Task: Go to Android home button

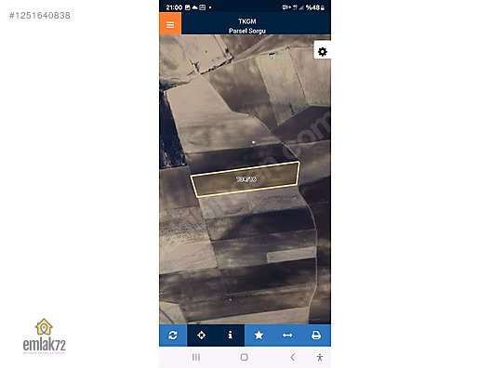Action: point(245,357)
